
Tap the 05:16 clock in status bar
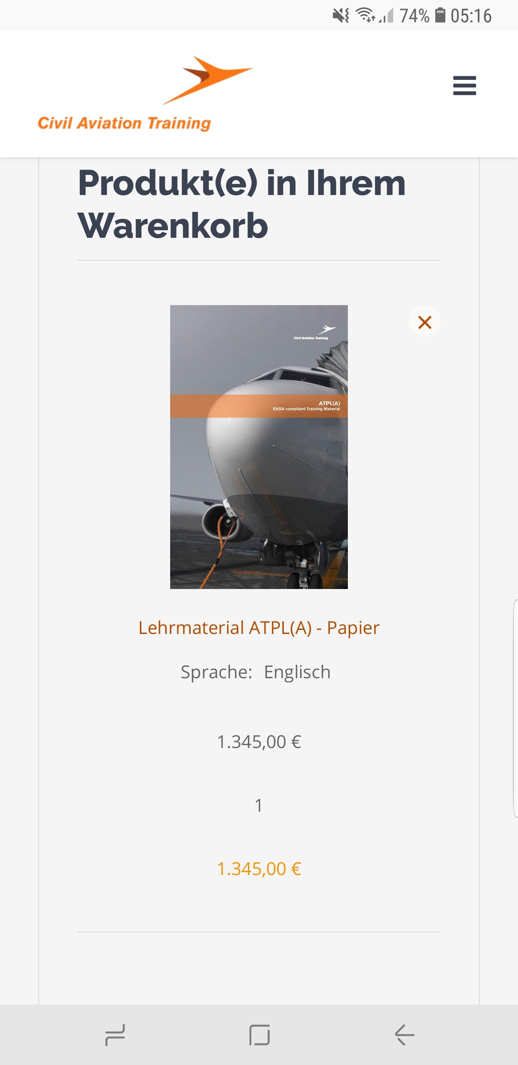click(x=471, y=16)
